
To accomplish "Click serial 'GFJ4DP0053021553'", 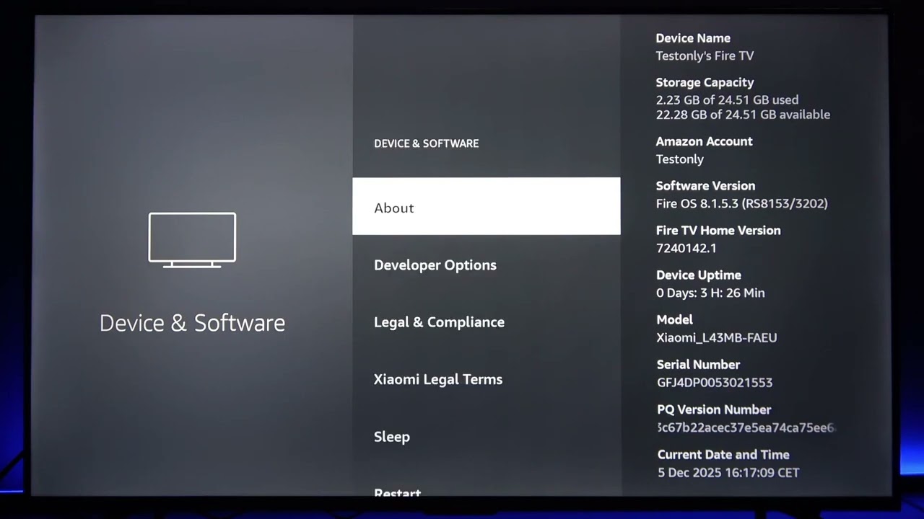I will point(715,383).
